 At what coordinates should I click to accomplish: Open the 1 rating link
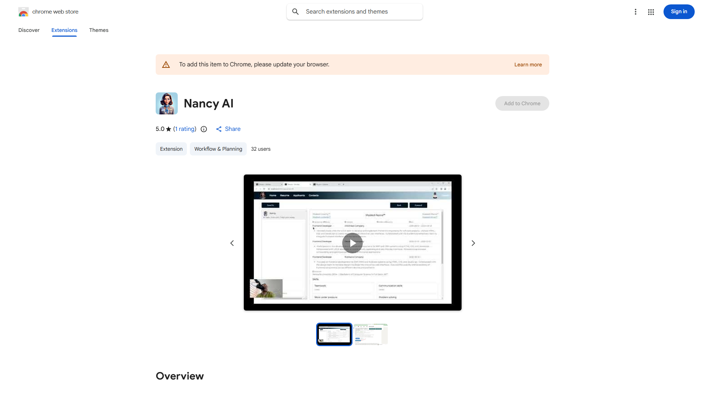point(185,129)
